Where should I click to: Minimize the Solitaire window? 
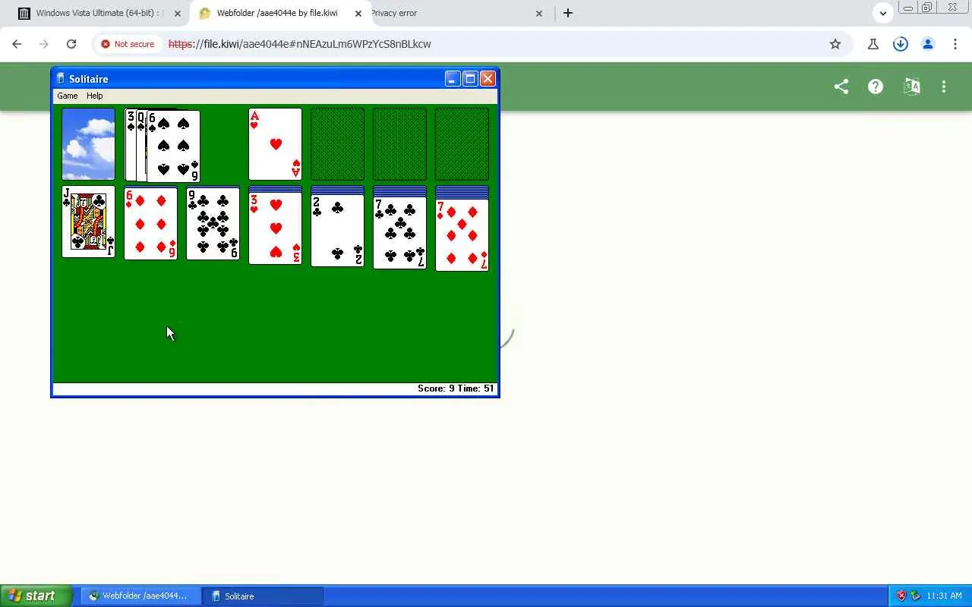pyautogui.click(x=453, y=79)
